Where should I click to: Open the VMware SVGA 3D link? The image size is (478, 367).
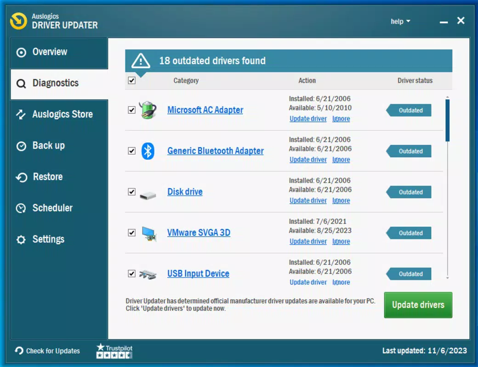click(199, 233)
